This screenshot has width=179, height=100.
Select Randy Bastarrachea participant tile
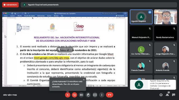[166, 33]
